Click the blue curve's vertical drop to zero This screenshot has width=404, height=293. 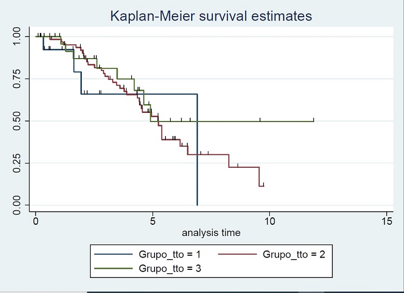198,161
